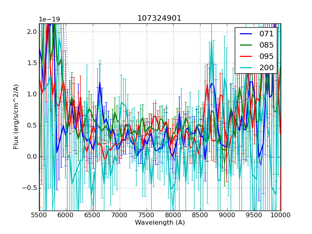Click y-axis tick label 1.0
The image size is (312, 234).
[32, 94]
